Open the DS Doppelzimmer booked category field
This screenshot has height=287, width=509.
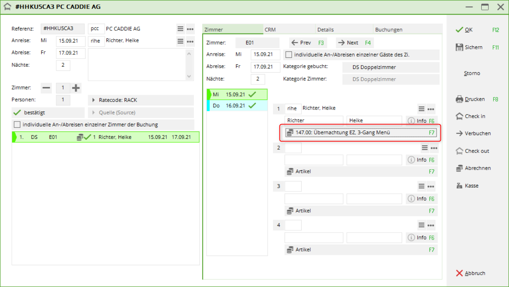point(390,67)
